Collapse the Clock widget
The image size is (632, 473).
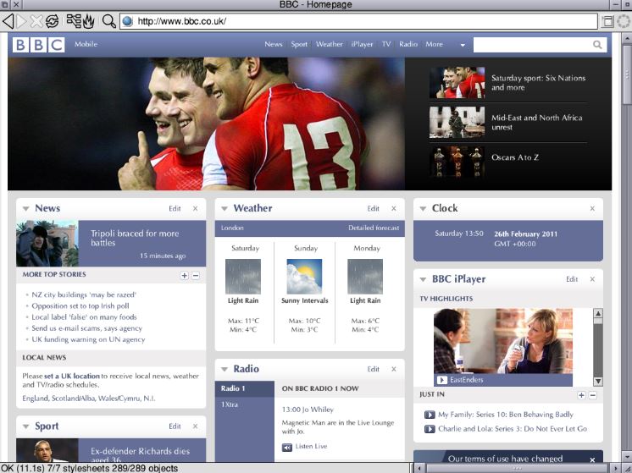tap(423, 209)
